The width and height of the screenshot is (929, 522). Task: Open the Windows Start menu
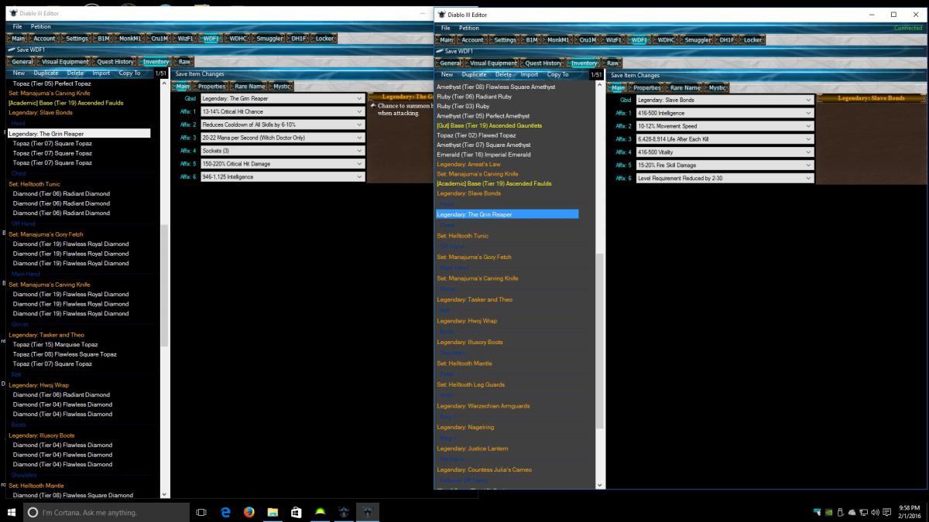[12, 512]
